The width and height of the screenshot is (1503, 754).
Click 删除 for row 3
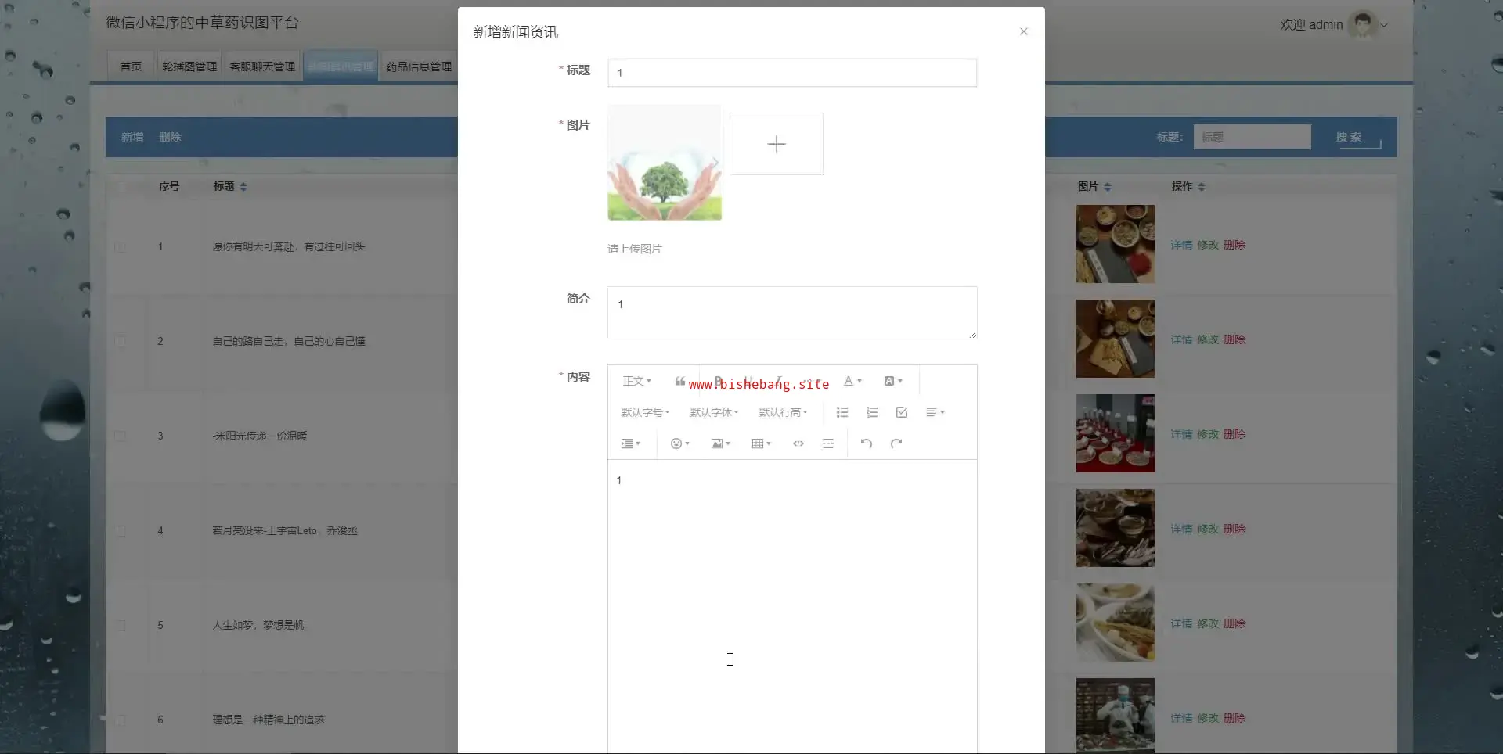(1234, 434)
